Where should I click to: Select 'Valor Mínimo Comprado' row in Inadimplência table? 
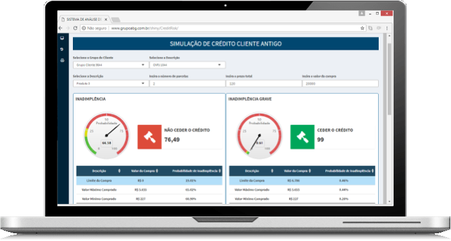point(149,199)
